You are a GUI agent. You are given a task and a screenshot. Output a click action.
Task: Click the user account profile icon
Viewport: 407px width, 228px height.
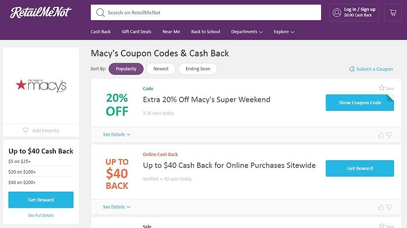coord(337,12)
